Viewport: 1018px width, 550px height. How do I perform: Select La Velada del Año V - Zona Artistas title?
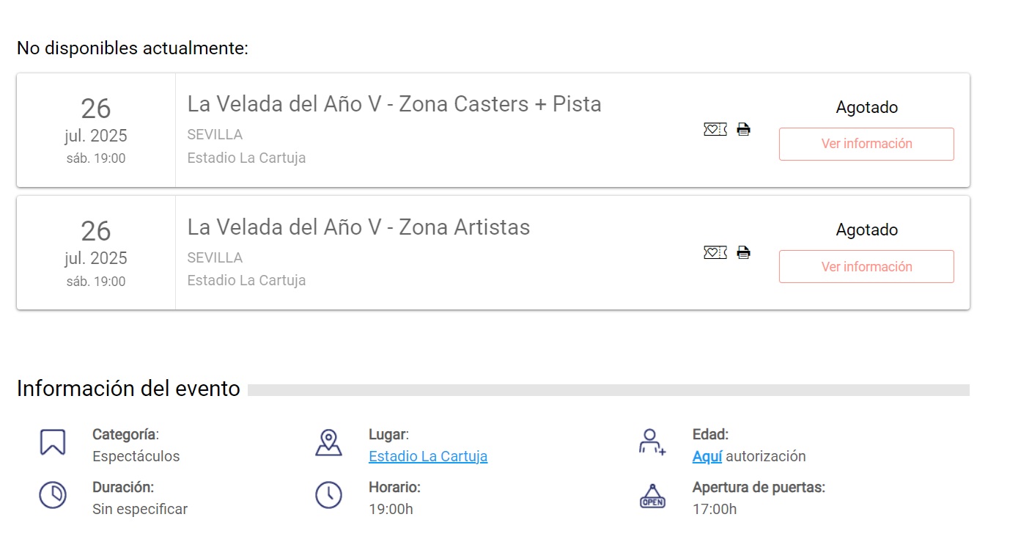[358, 227]
